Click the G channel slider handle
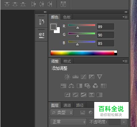Image resolution: width=137 pixels, height=127 pixels. point(78,36)
